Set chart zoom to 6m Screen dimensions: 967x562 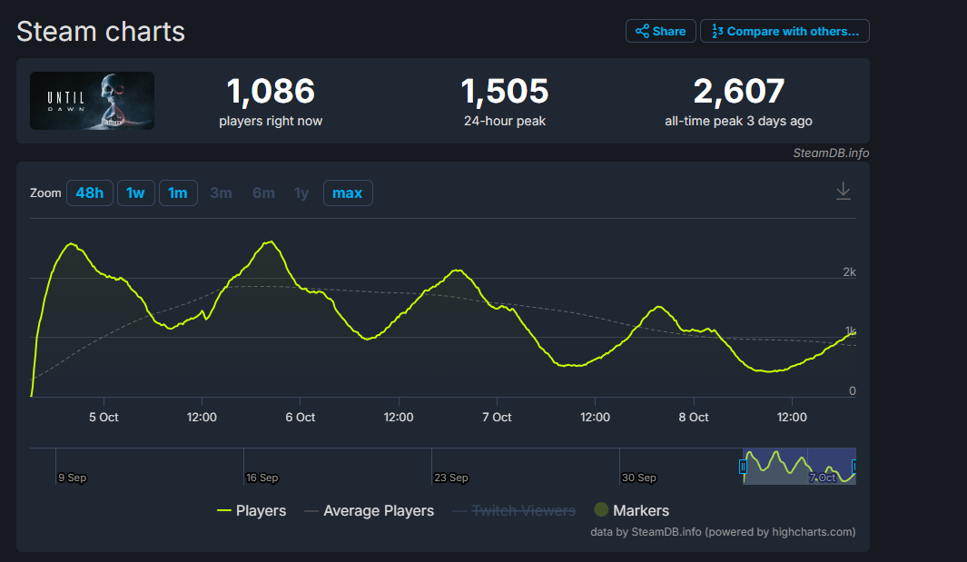263,193
